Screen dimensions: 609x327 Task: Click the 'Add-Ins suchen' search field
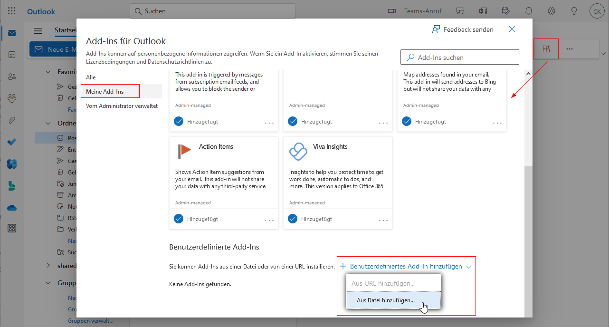(x=460, y=58)
